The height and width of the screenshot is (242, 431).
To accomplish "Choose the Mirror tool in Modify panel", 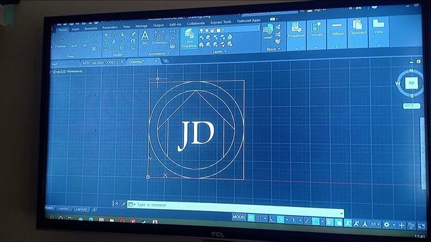I will [114, 42].
